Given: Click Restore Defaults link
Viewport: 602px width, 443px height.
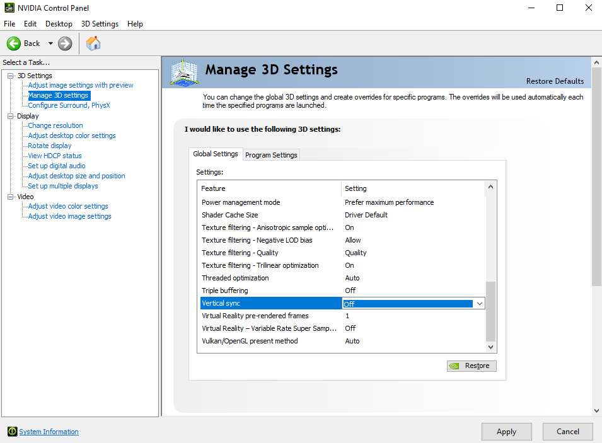Looking at the screenshot, I should (555, 81).
